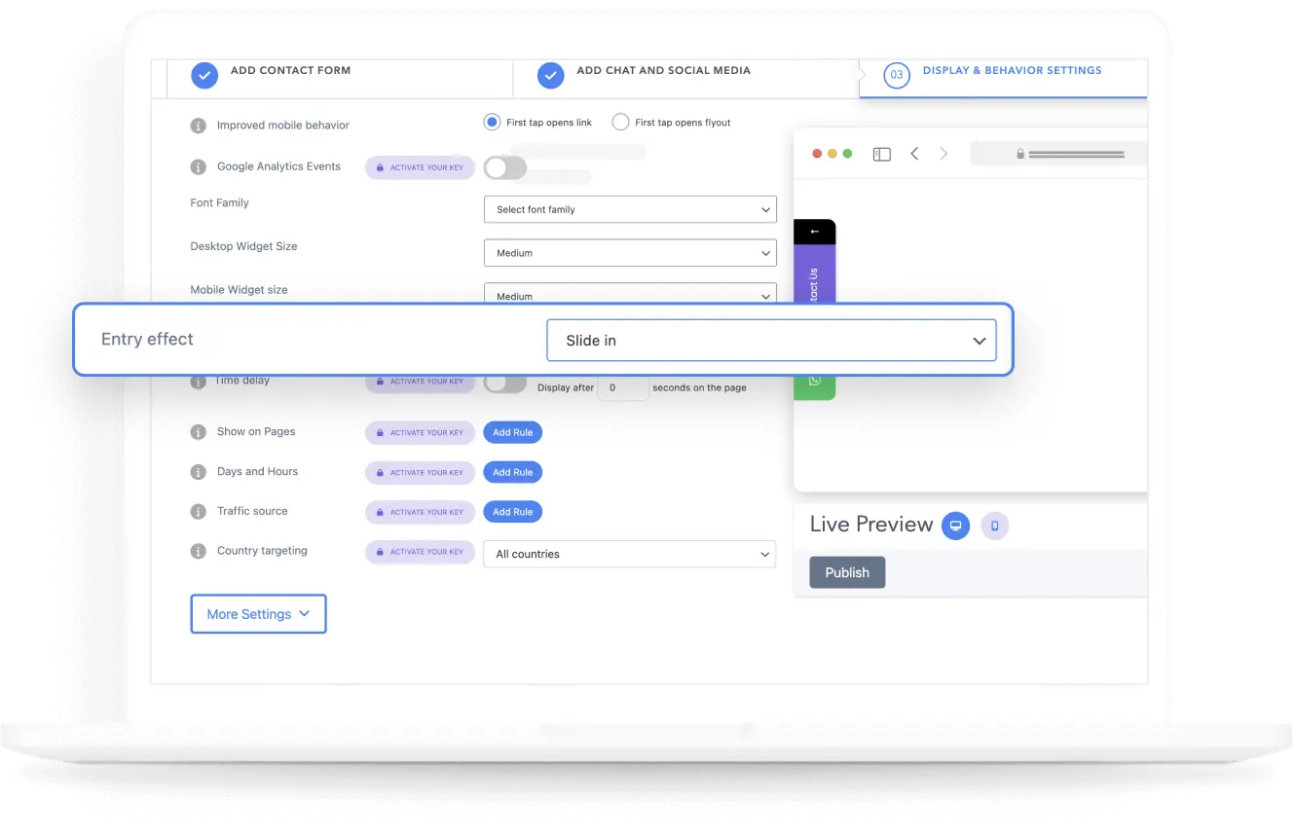1295x837 pixels.
Task: Click Activate Your Key beside Google Analytics Events
Action: pyautogui.click(x=420, y=167)
